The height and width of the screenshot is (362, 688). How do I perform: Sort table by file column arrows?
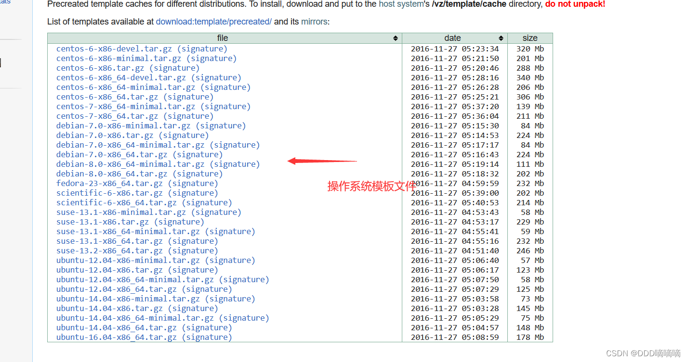396,38
